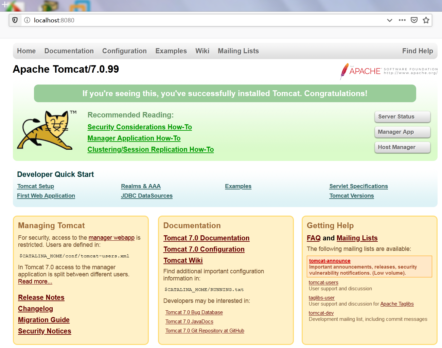Open the Tomcat Setup link

pos(36,186)
